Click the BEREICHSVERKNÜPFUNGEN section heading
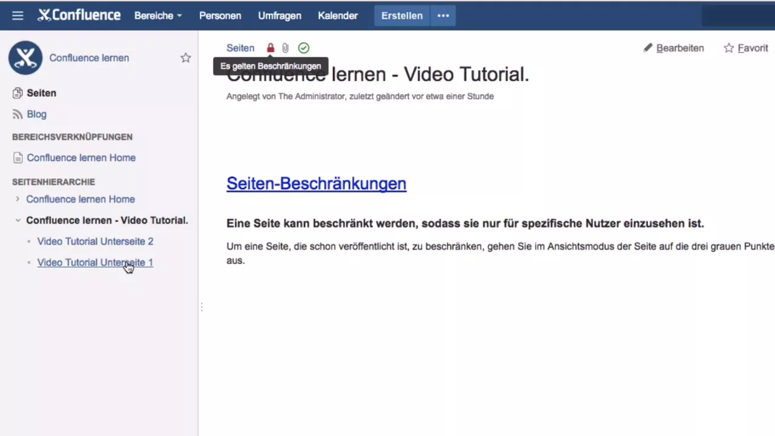Image resolution: width=775 pixels, height=436 pixels. pyautogui.click(x=72, y=137)
